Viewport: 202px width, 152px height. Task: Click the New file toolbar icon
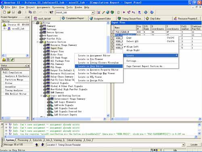pos(4,12)
